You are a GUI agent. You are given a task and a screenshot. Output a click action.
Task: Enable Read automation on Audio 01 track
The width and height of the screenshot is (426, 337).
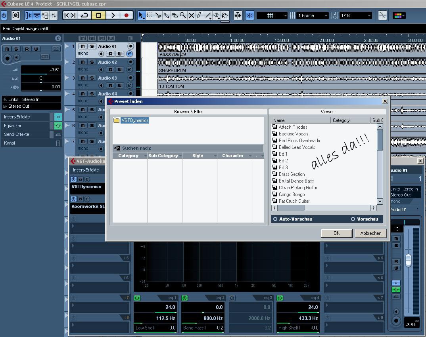click(x=111, y=54)
